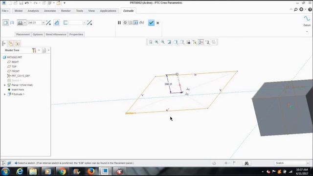Open the depth type dropdown arrow
This screenshot has width=313, height=176.
(25, 23)
